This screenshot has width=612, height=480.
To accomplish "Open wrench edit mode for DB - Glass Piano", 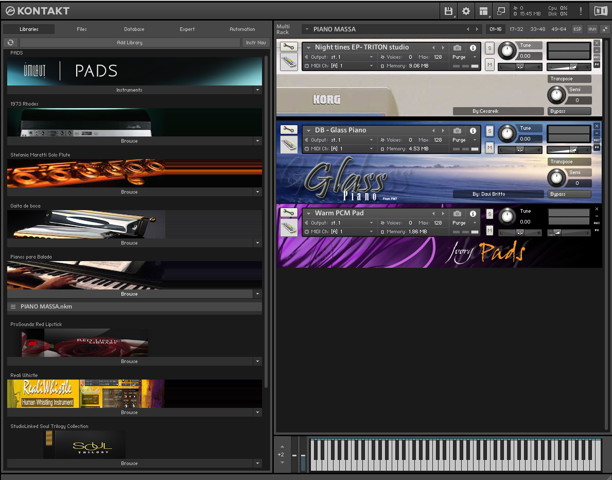I will [289, 130].
